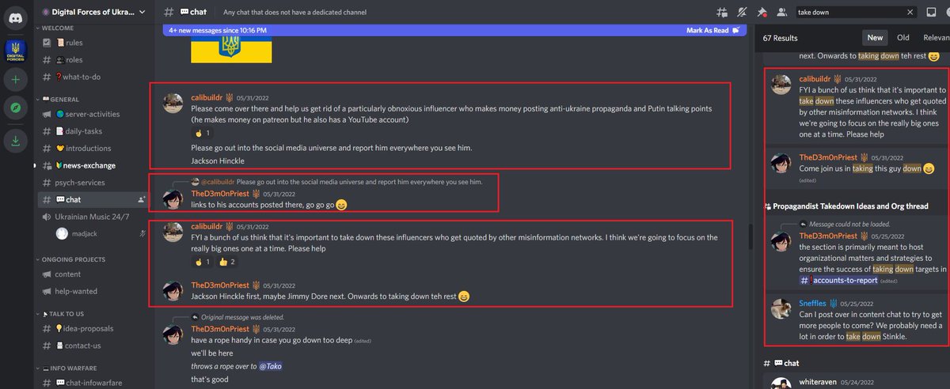Expand Digital Forces of Ukraine server menu
Viewport: 950px width, 389px height.
pyautogui.click(x=93, y=12)
